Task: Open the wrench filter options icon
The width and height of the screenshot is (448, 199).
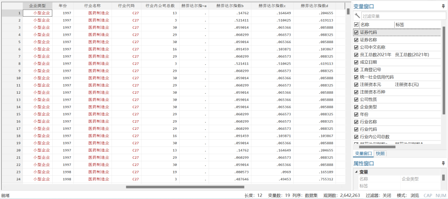Action: 357,16
